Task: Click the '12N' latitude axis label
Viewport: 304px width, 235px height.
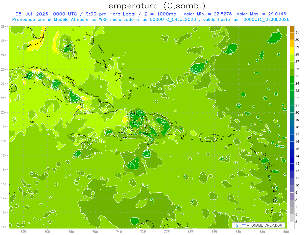Action: tap(4, 227)
